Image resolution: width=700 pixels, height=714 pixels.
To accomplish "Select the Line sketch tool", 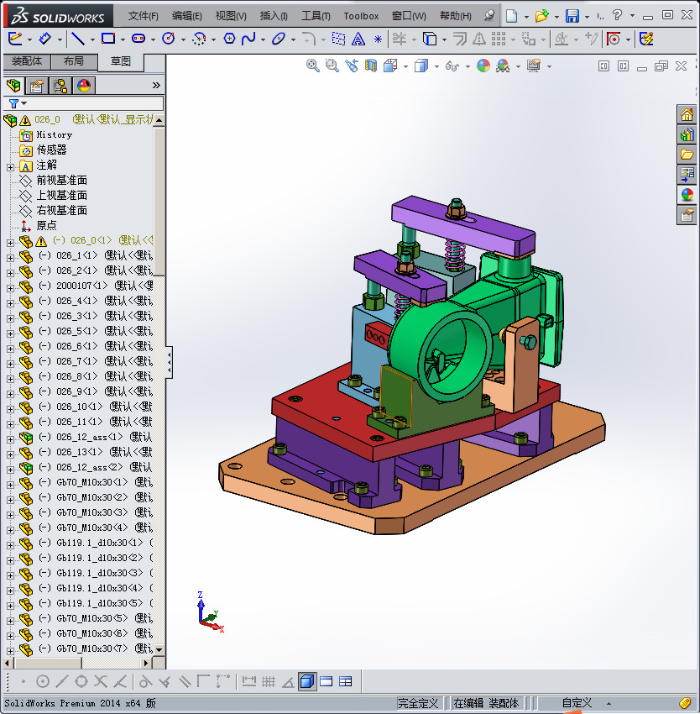I will pyautogui.click(x=78, y=39).
